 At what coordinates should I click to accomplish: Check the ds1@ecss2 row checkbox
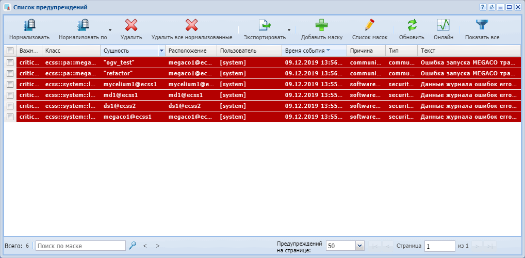pyautogui.click(x=10, y=106)
